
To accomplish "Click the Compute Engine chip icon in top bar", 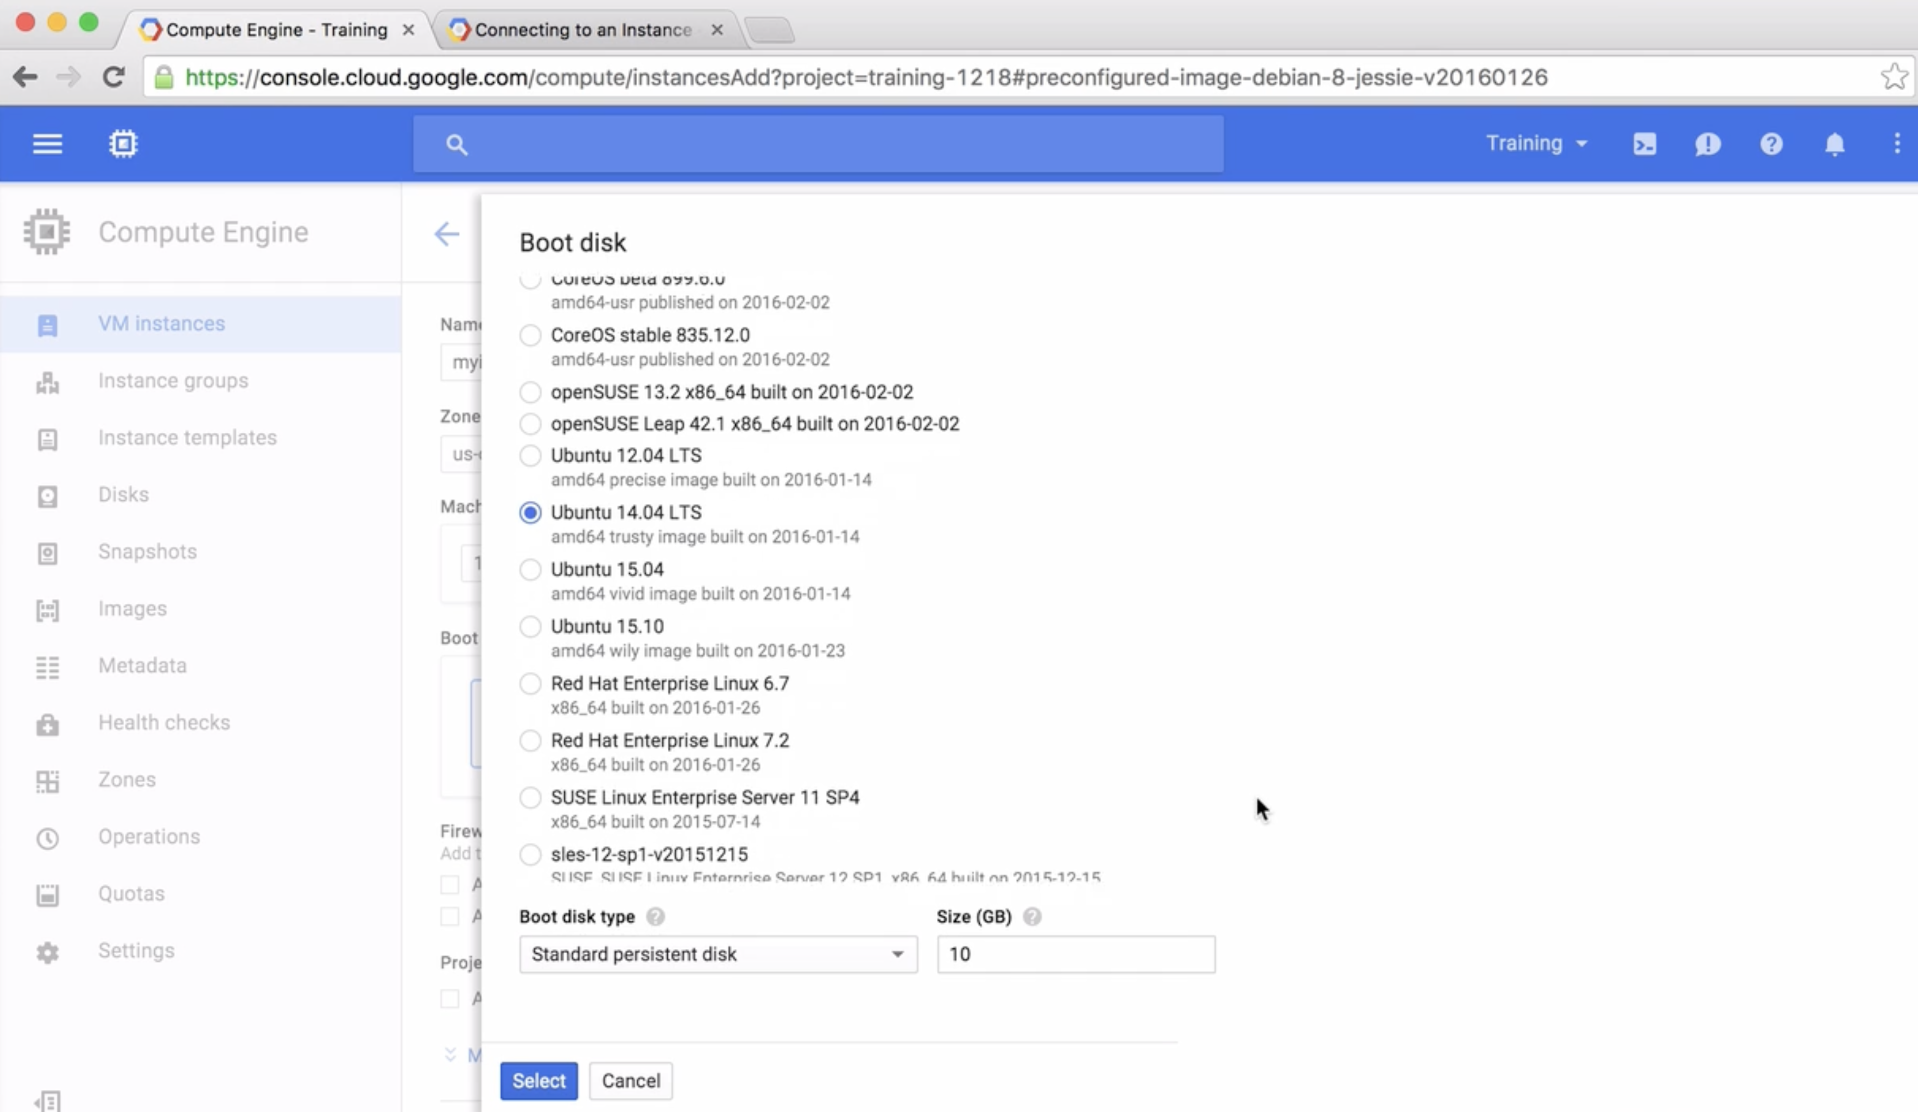I will click(123, 144).
